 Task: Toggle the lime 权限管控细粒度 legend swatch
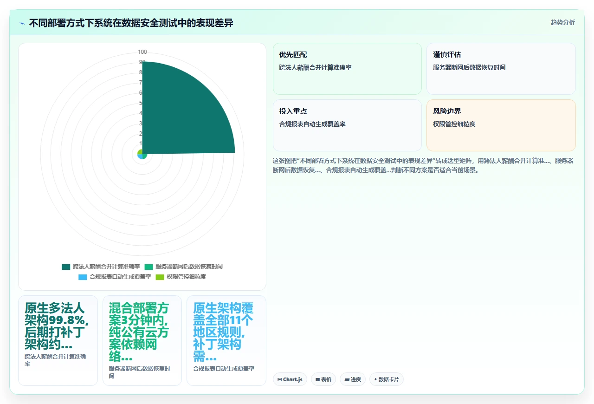pos(160,277)
